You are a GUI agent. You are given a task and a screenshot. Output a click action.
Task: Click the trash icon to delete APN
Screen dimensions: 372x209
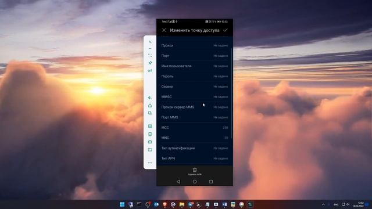pos(195,170)
